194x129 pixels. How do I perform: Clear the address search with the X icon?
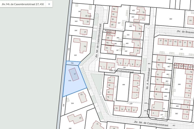49,4
